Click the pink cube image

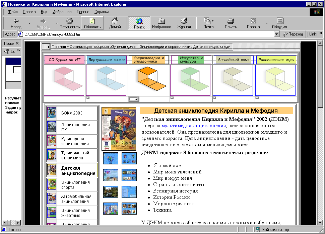pyautogui.click(x=64, y=80)
